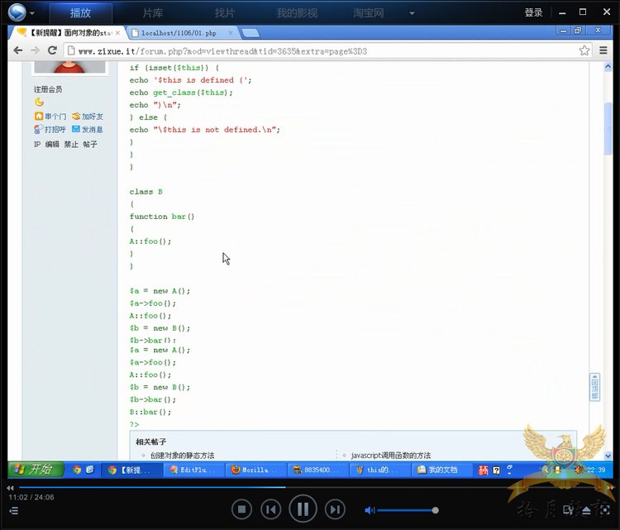This screenshot has height=530, width=620.
Task: Switch to 8835400 taskbar item
Action: coord(318,470)
